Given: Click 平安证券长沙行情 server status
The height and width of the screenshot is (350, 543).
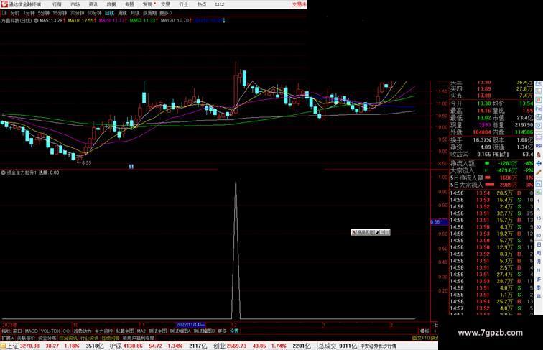Looking at the screenshot, I should tap(378, 346).
